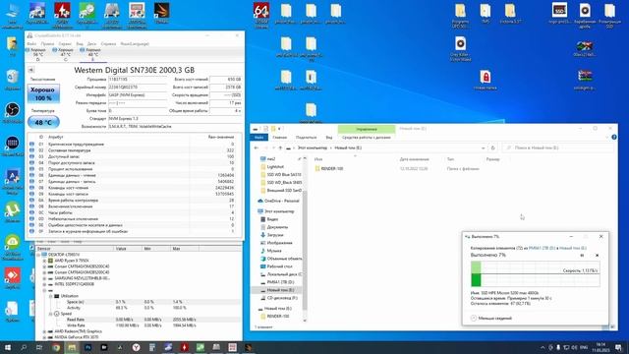Select the Часы работы attribute row

(x=133, y=212)
